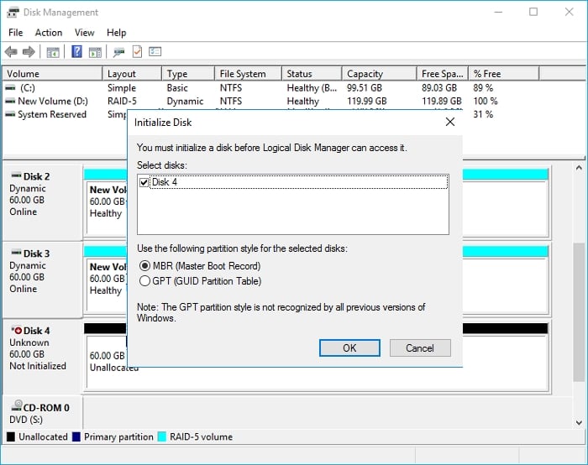Click the Show/Hide Console Tree icon

(x=53, y=52)
